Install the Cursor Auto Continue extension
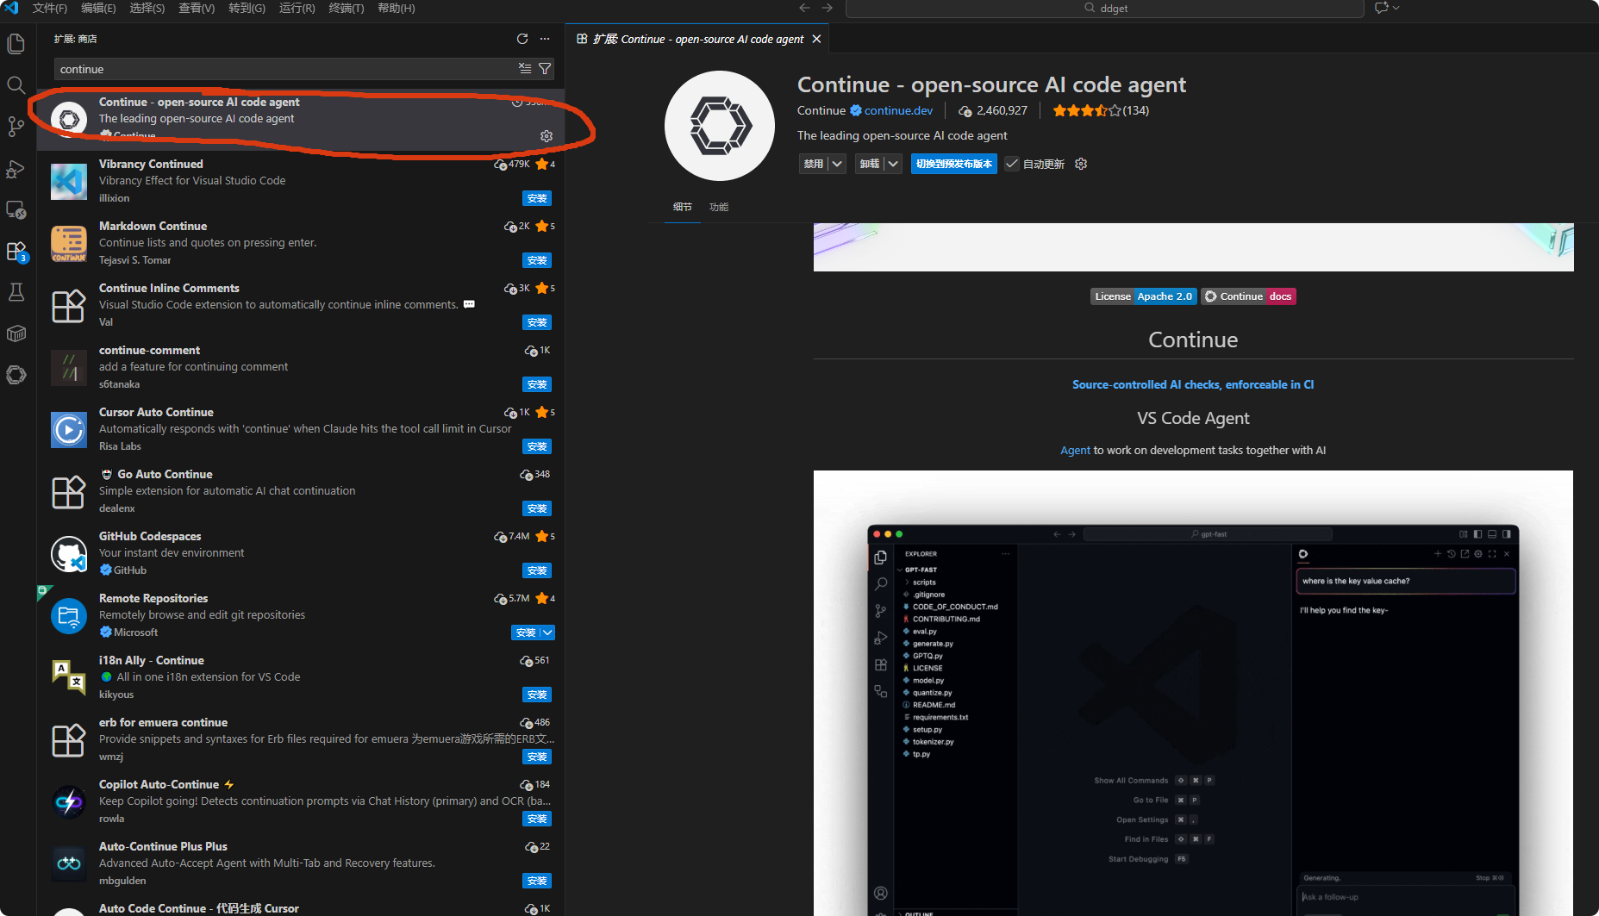This screenshot has width=1599, height=916. 537,446
